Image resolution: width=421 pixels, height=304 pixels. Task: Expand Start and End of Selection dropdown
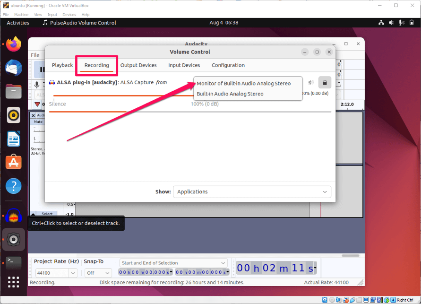[173, 263]
